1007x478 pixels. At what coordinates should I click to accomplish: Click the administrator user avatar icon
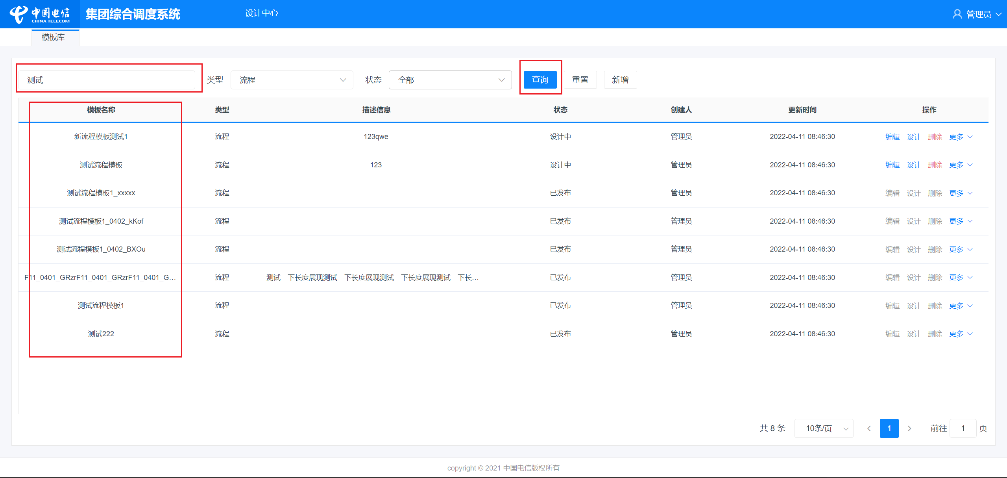(x=957, y=15)
